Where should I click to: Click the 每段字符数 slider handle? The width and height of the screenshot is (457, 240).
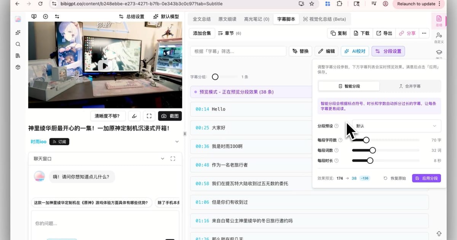click(x=366, y=140)
